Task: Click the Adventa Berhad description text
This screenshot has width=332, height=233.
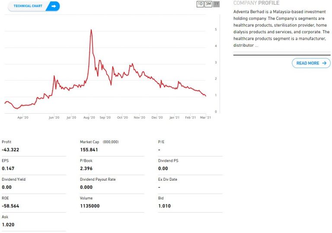Action: click(x=281, y=29)
